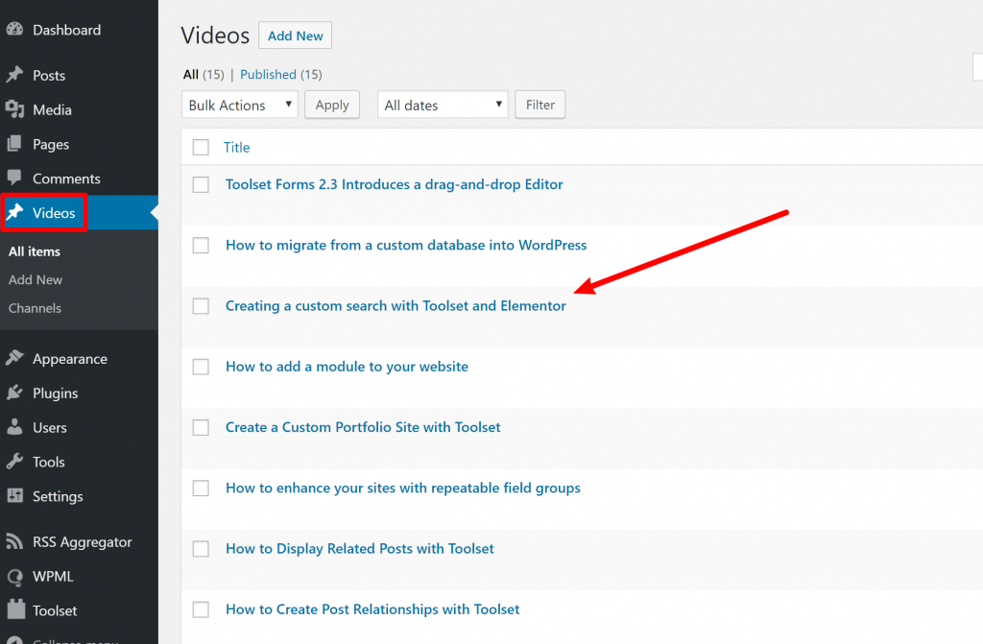Open How to Display Related Posts video

coord(359,549)
